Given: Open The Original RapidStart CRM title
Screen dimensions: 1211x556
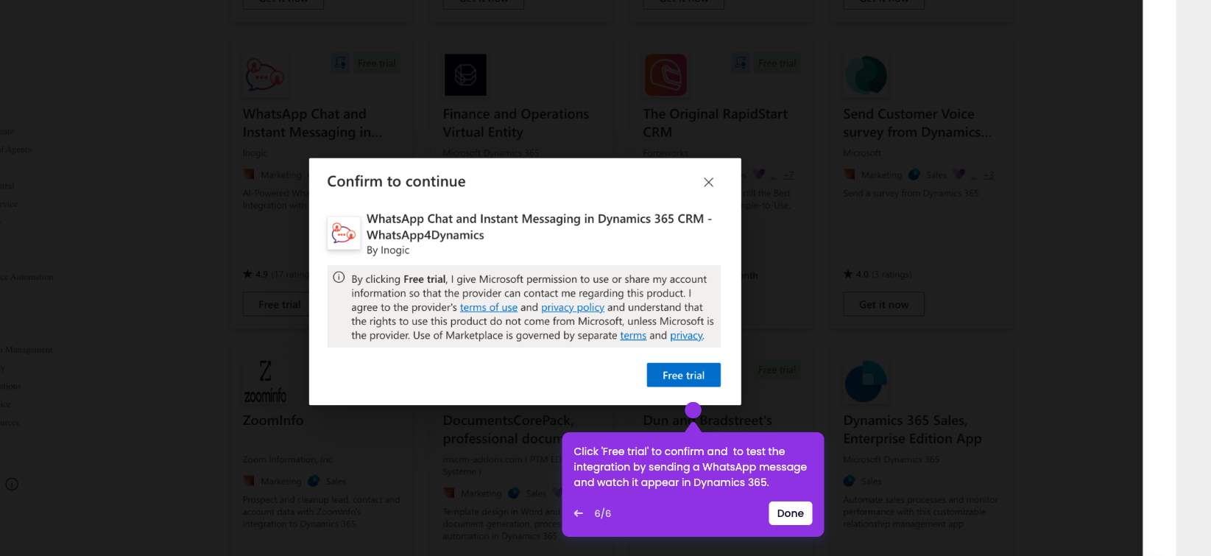Looking at the screenshot, I should point(715,123).
